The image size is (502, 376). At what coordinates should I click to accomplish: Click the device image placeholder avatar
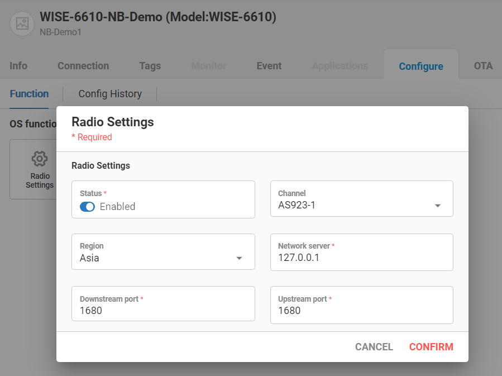click(22, 23)
